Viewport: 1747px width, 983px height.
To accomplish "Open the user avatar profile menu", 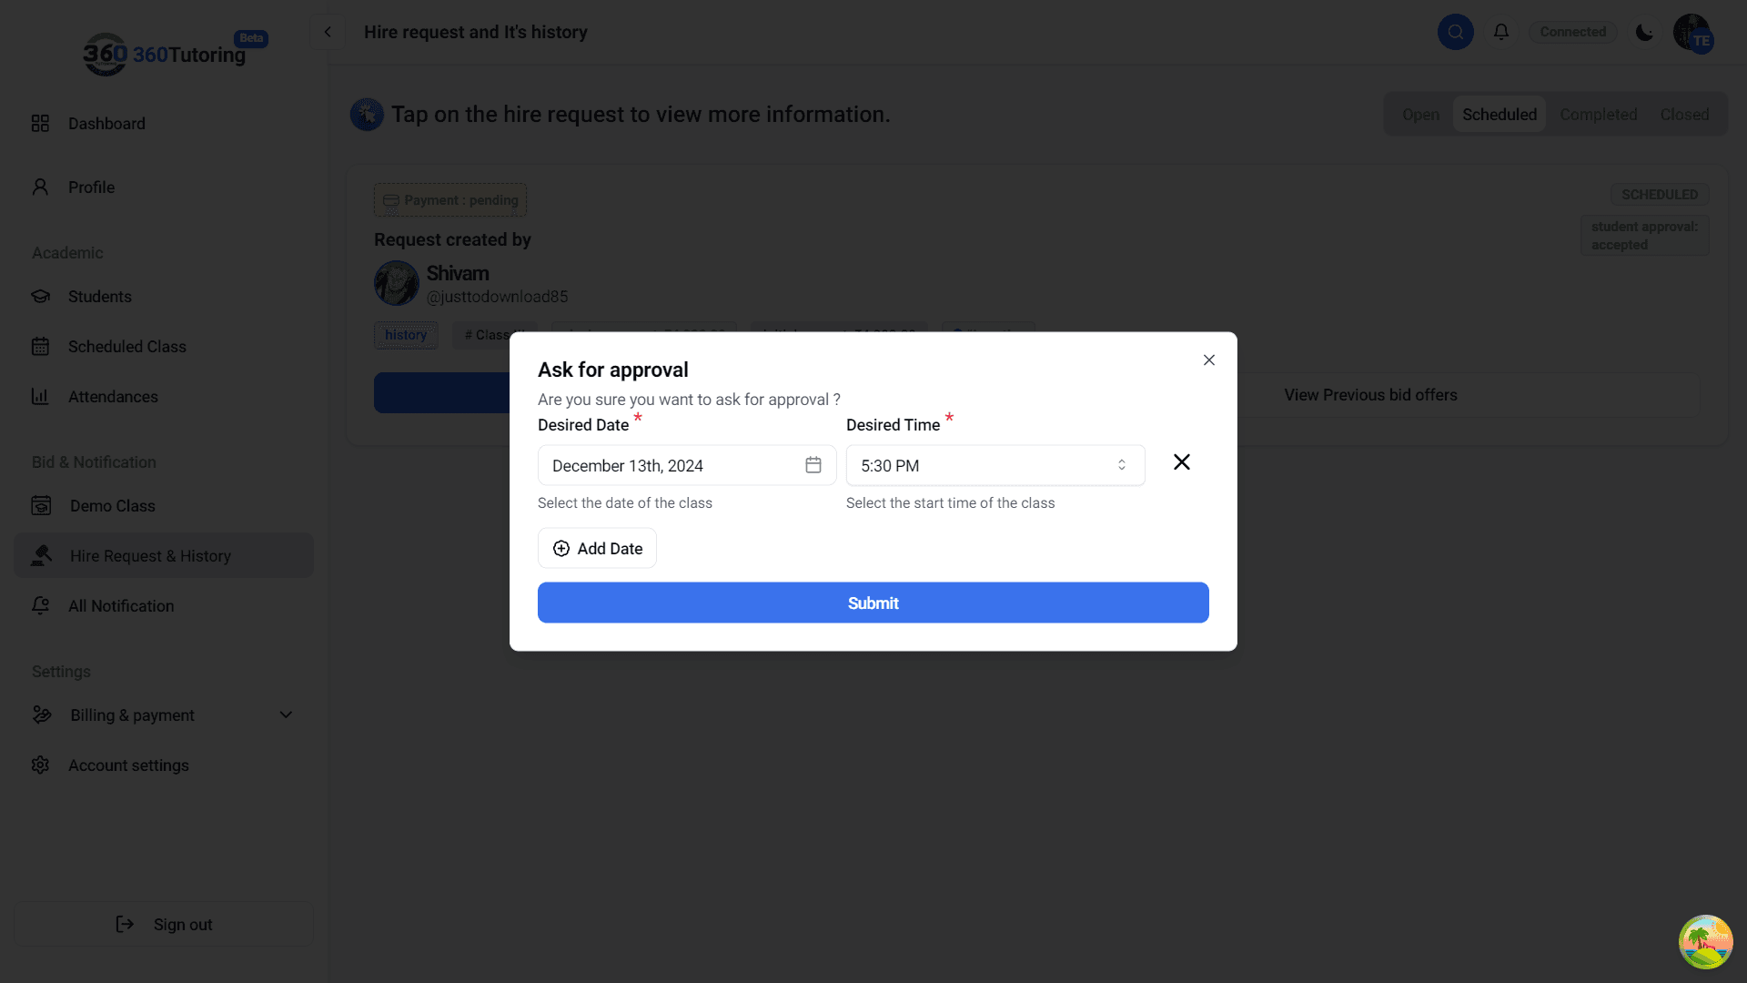I will (x=1693, y=33).
